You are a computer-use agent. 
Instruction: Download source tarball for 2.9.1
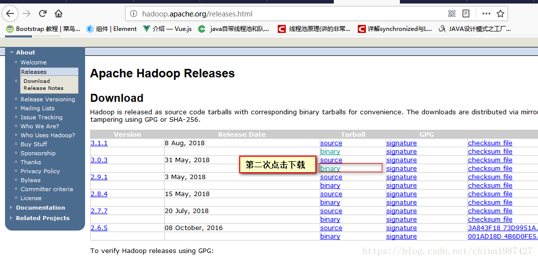[331, 177]
